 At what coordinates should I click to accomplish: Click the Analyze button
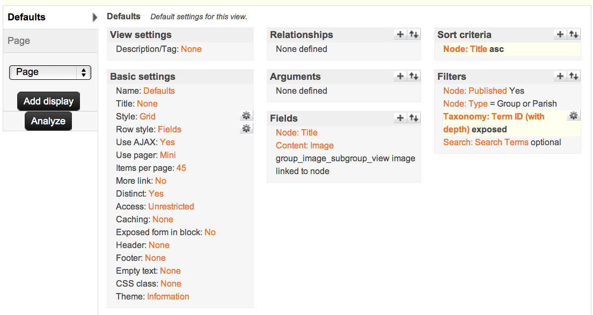click(x=48, y=121)
